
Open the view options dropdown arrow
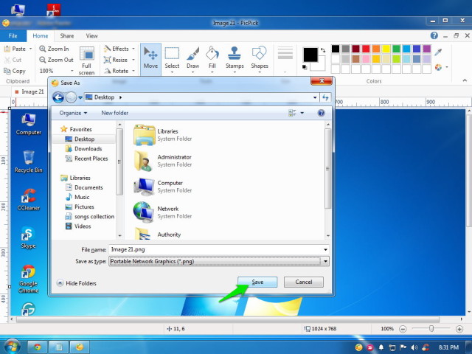(302, 113)
